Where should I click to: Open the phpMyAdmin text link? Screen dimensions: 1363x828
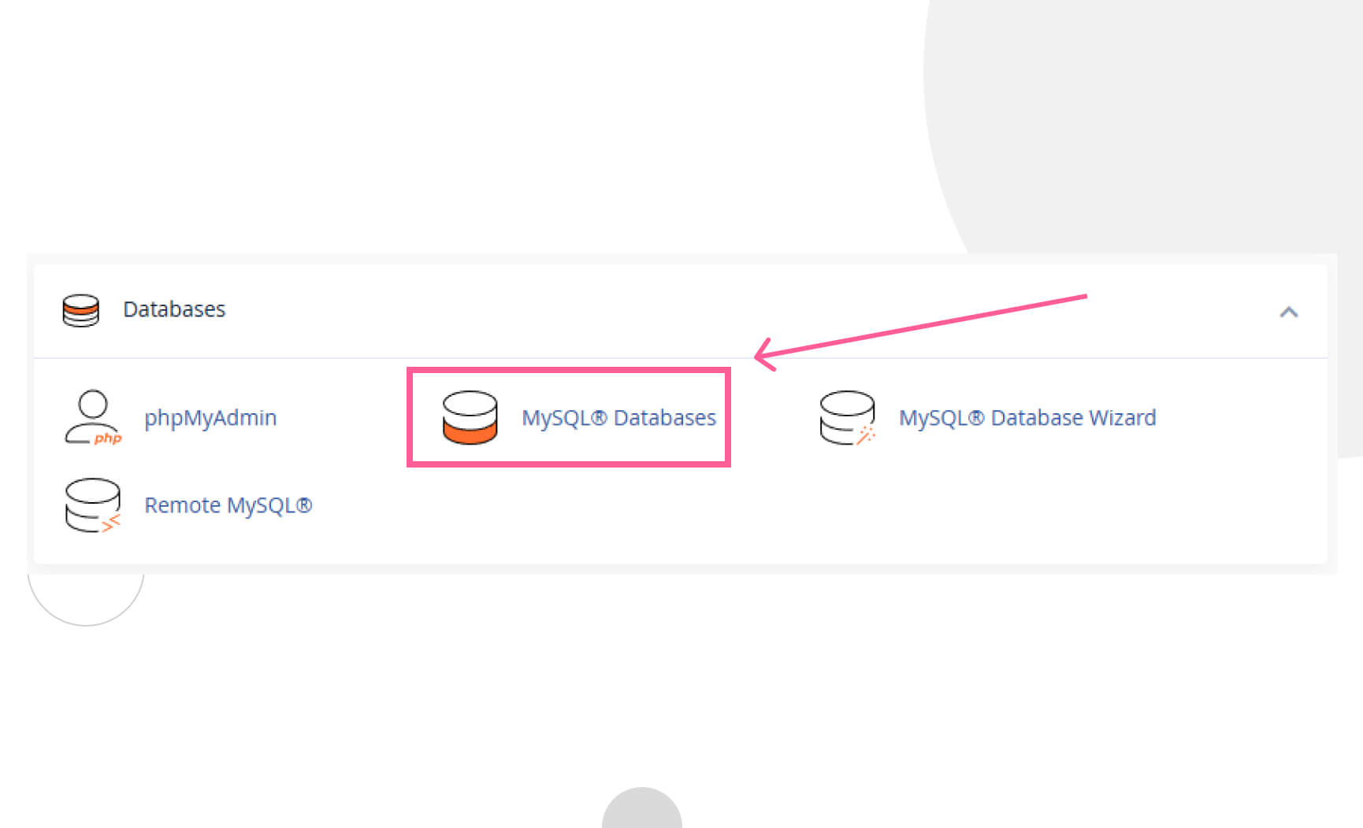[210, 418]
